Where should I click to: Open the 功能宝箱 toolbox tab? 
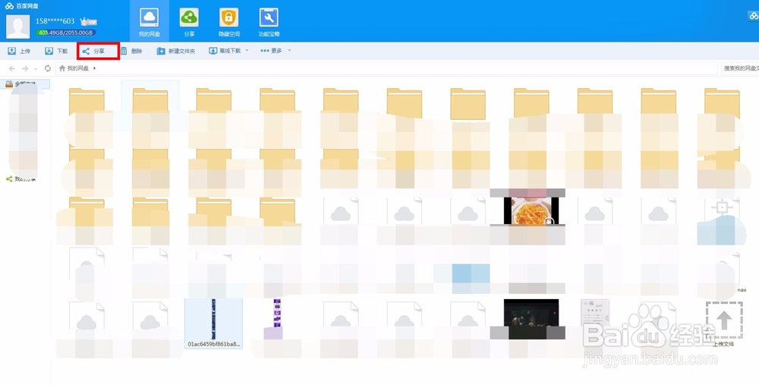click(269, 22)
